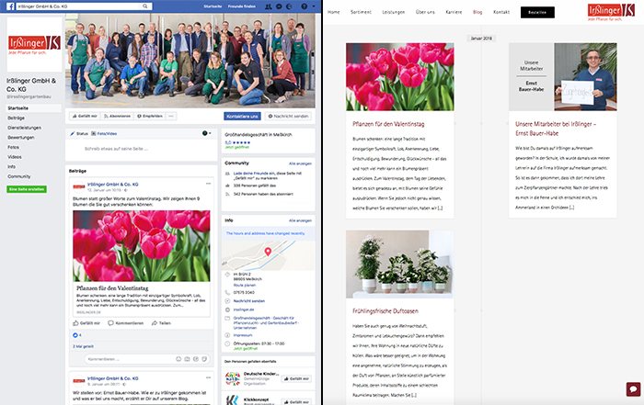Click the Empfehlen button
The image size is (644, 405).
coord(150,117)
